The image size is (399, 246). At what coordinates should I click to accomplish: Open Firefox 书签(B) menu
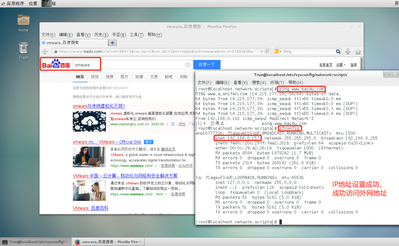pos(119,35)
